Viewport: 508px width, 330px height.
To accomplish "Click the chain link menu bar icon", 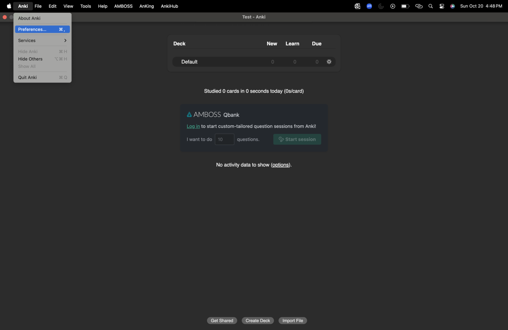I will tap(419, 6).
